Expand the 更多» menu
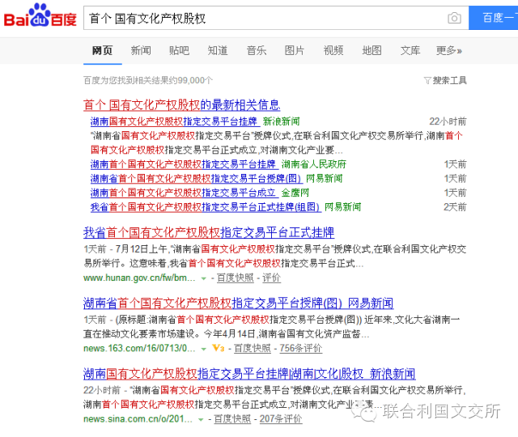The image size is (518, 437). pos(449,50)
